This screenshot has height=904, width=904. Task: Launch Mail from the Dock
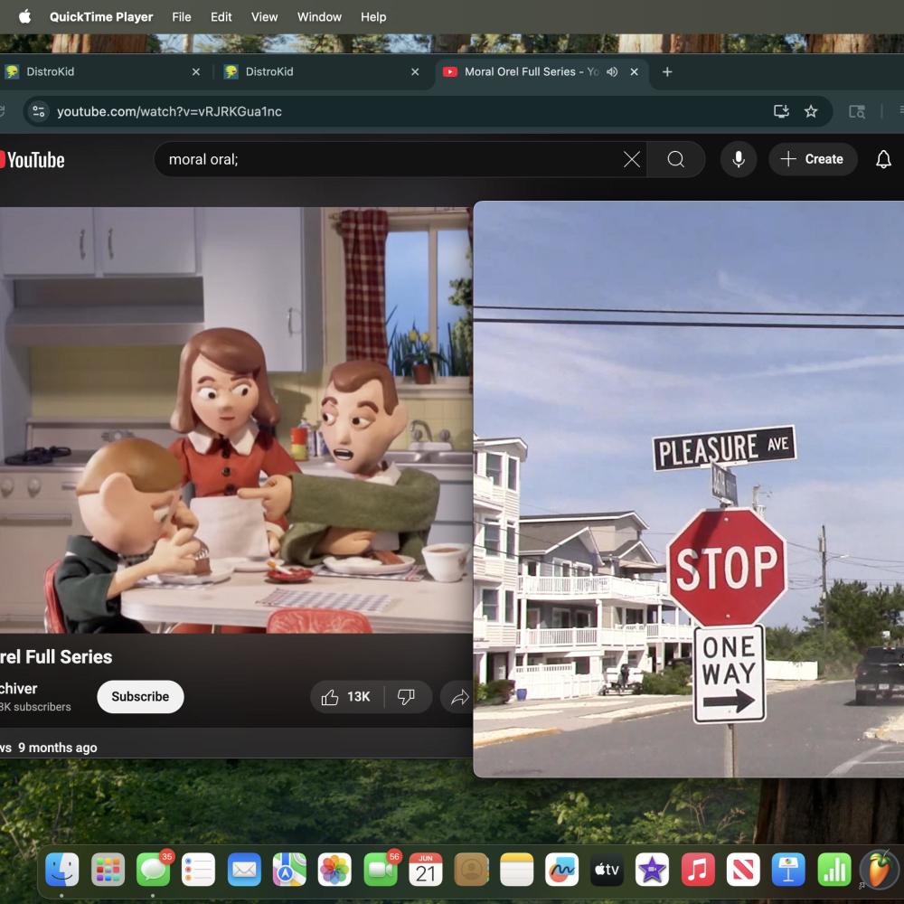pyautogui.click(x=244, y=869)
